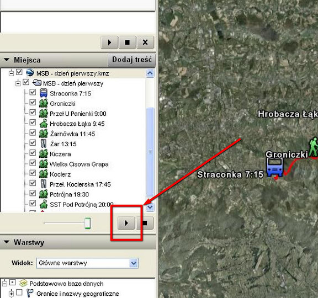Click the house icon beside Hrobacza Łąka 9:45
Viewport: 318px width, 298px height.
click(44, 123)
